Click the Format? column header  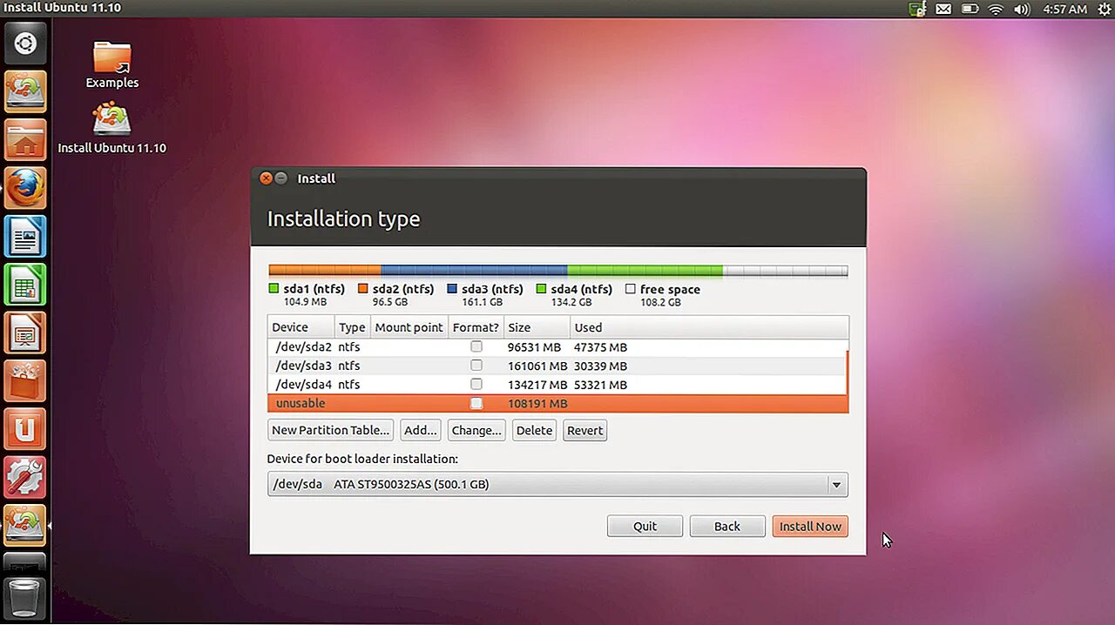click(x=476, y=327)
